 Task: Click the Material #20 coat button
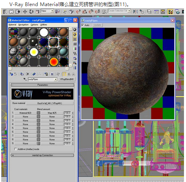(25, 113)
